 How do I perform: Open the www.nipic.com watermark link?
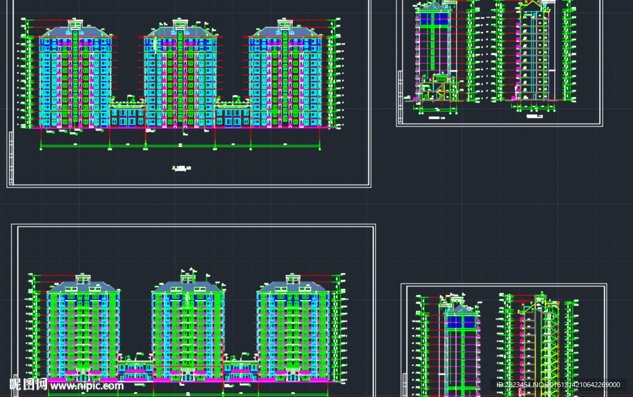pos(87,386)
